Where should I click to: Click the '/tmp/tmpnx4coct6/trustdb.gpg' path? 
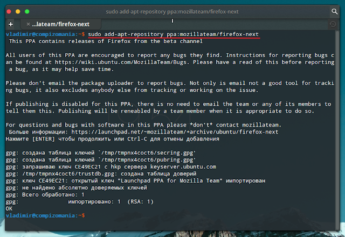(68, 174)
